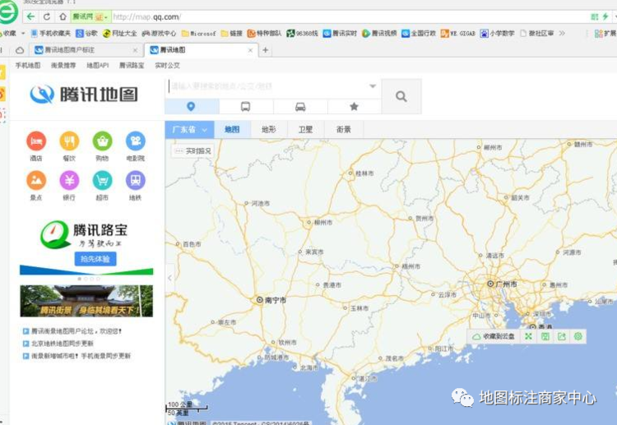Screen dimensions: 617x425
Task: Select the location pin search tab
Action: 192,107
